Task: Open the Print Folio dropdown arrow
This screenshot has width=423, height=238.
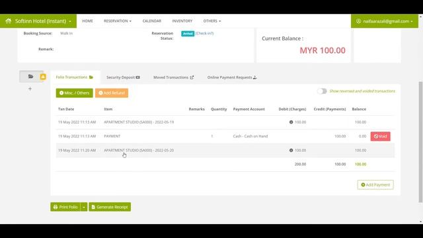Action: pyautogui.click(x=84, y=207)
